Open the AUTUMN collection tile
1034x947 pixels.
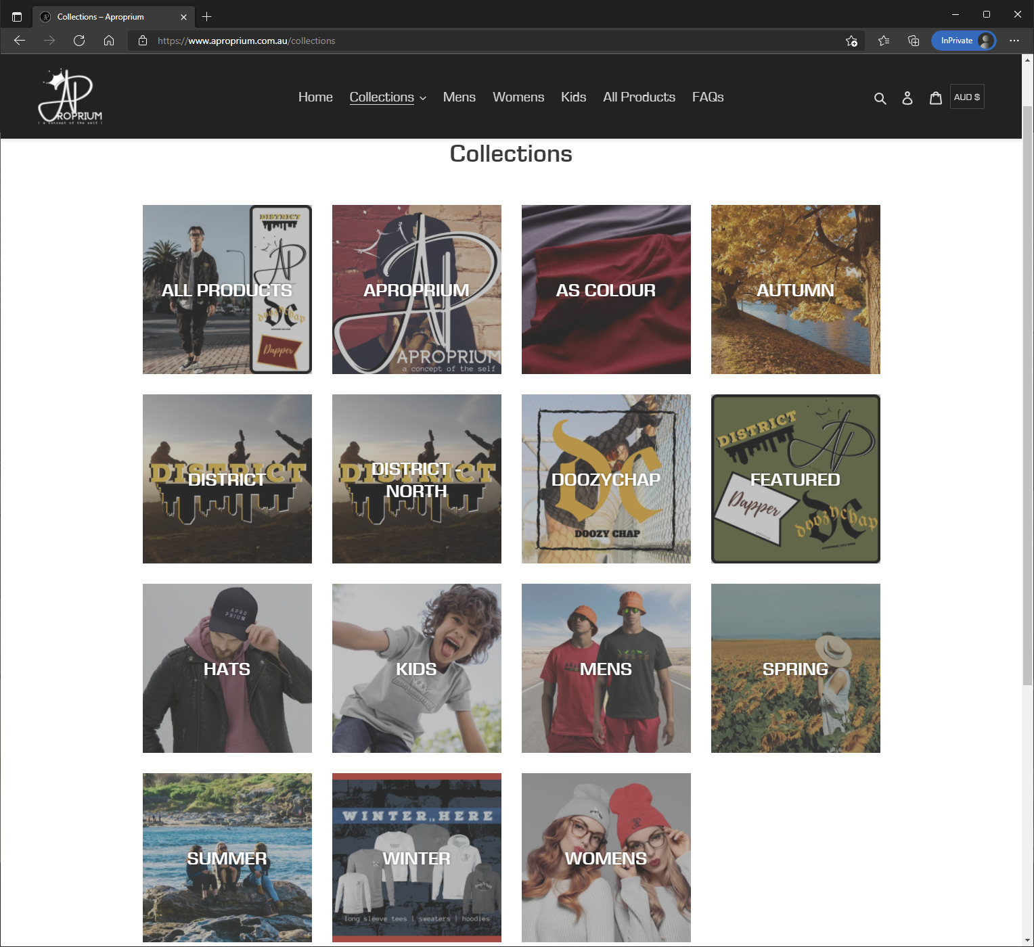click(796, 290)
